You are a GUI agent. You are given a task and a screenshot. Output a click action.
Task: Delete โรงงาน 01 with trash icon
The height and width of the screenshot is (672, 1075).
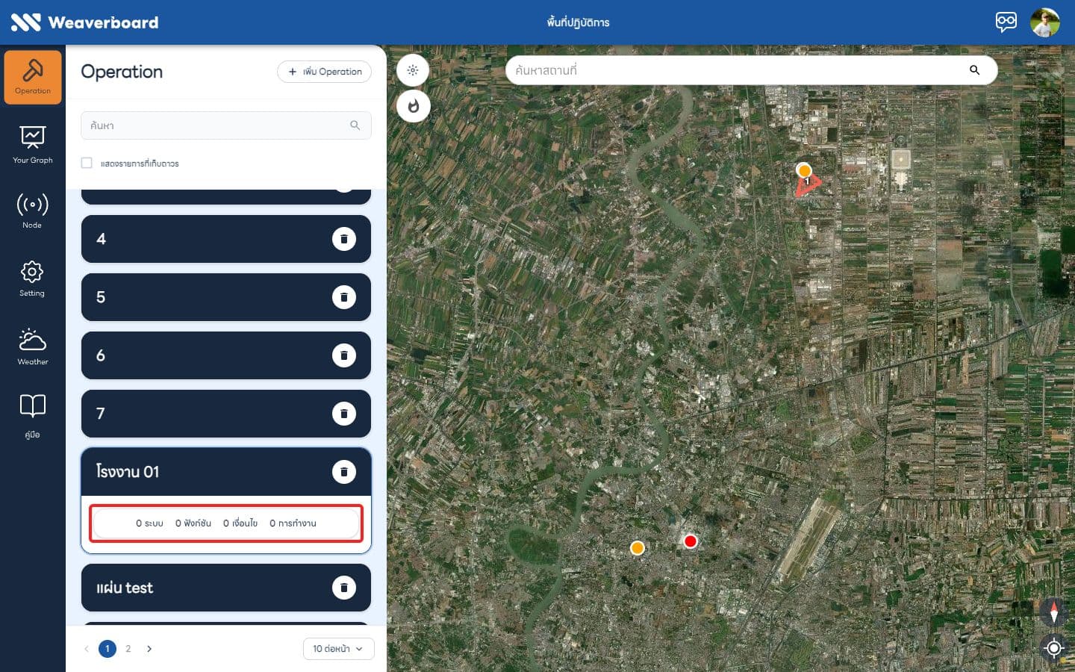[343, 472]
